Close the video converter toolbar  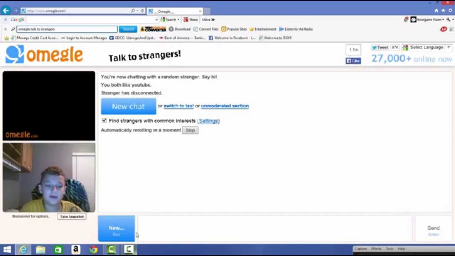tap(5, 29)
